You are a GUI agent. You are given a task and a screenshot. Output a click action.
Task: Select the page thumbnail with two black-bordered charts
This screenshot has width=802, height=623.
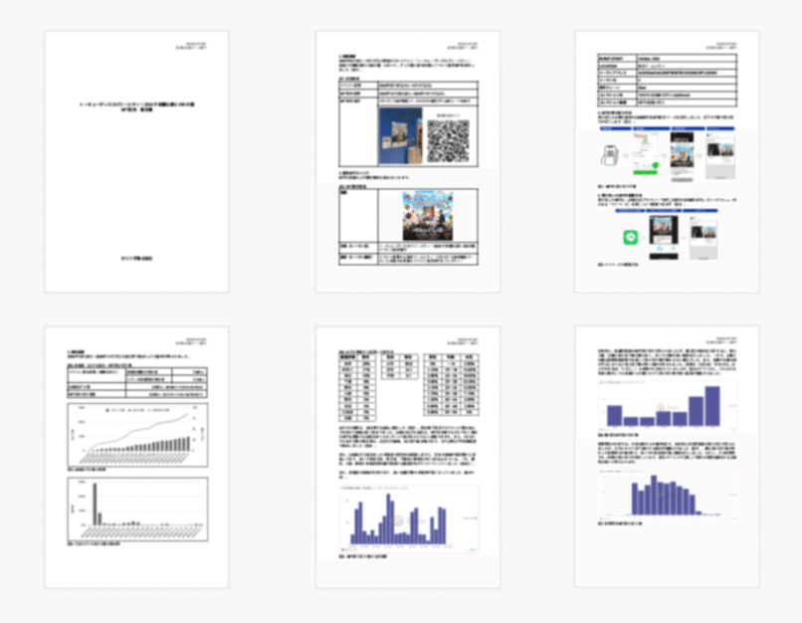tap(136, 457)
